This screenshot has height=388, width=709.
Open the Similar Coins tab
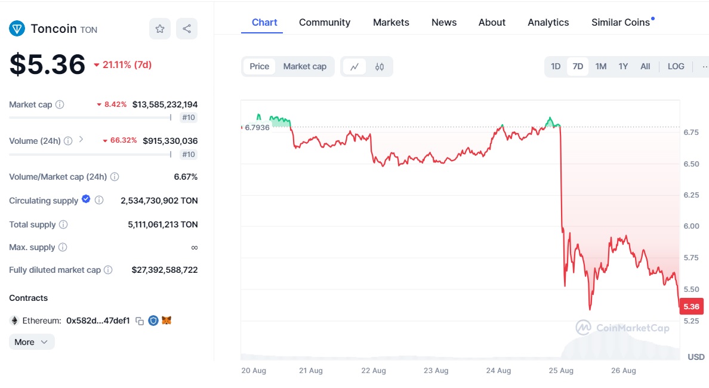(x=621, y=23)
